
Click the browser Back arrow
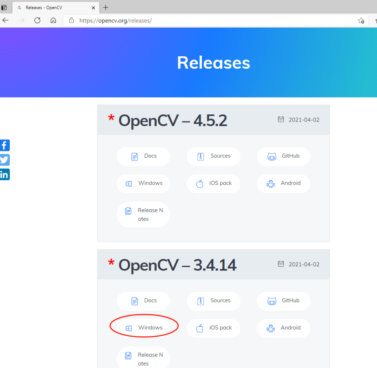click(5, 20)
